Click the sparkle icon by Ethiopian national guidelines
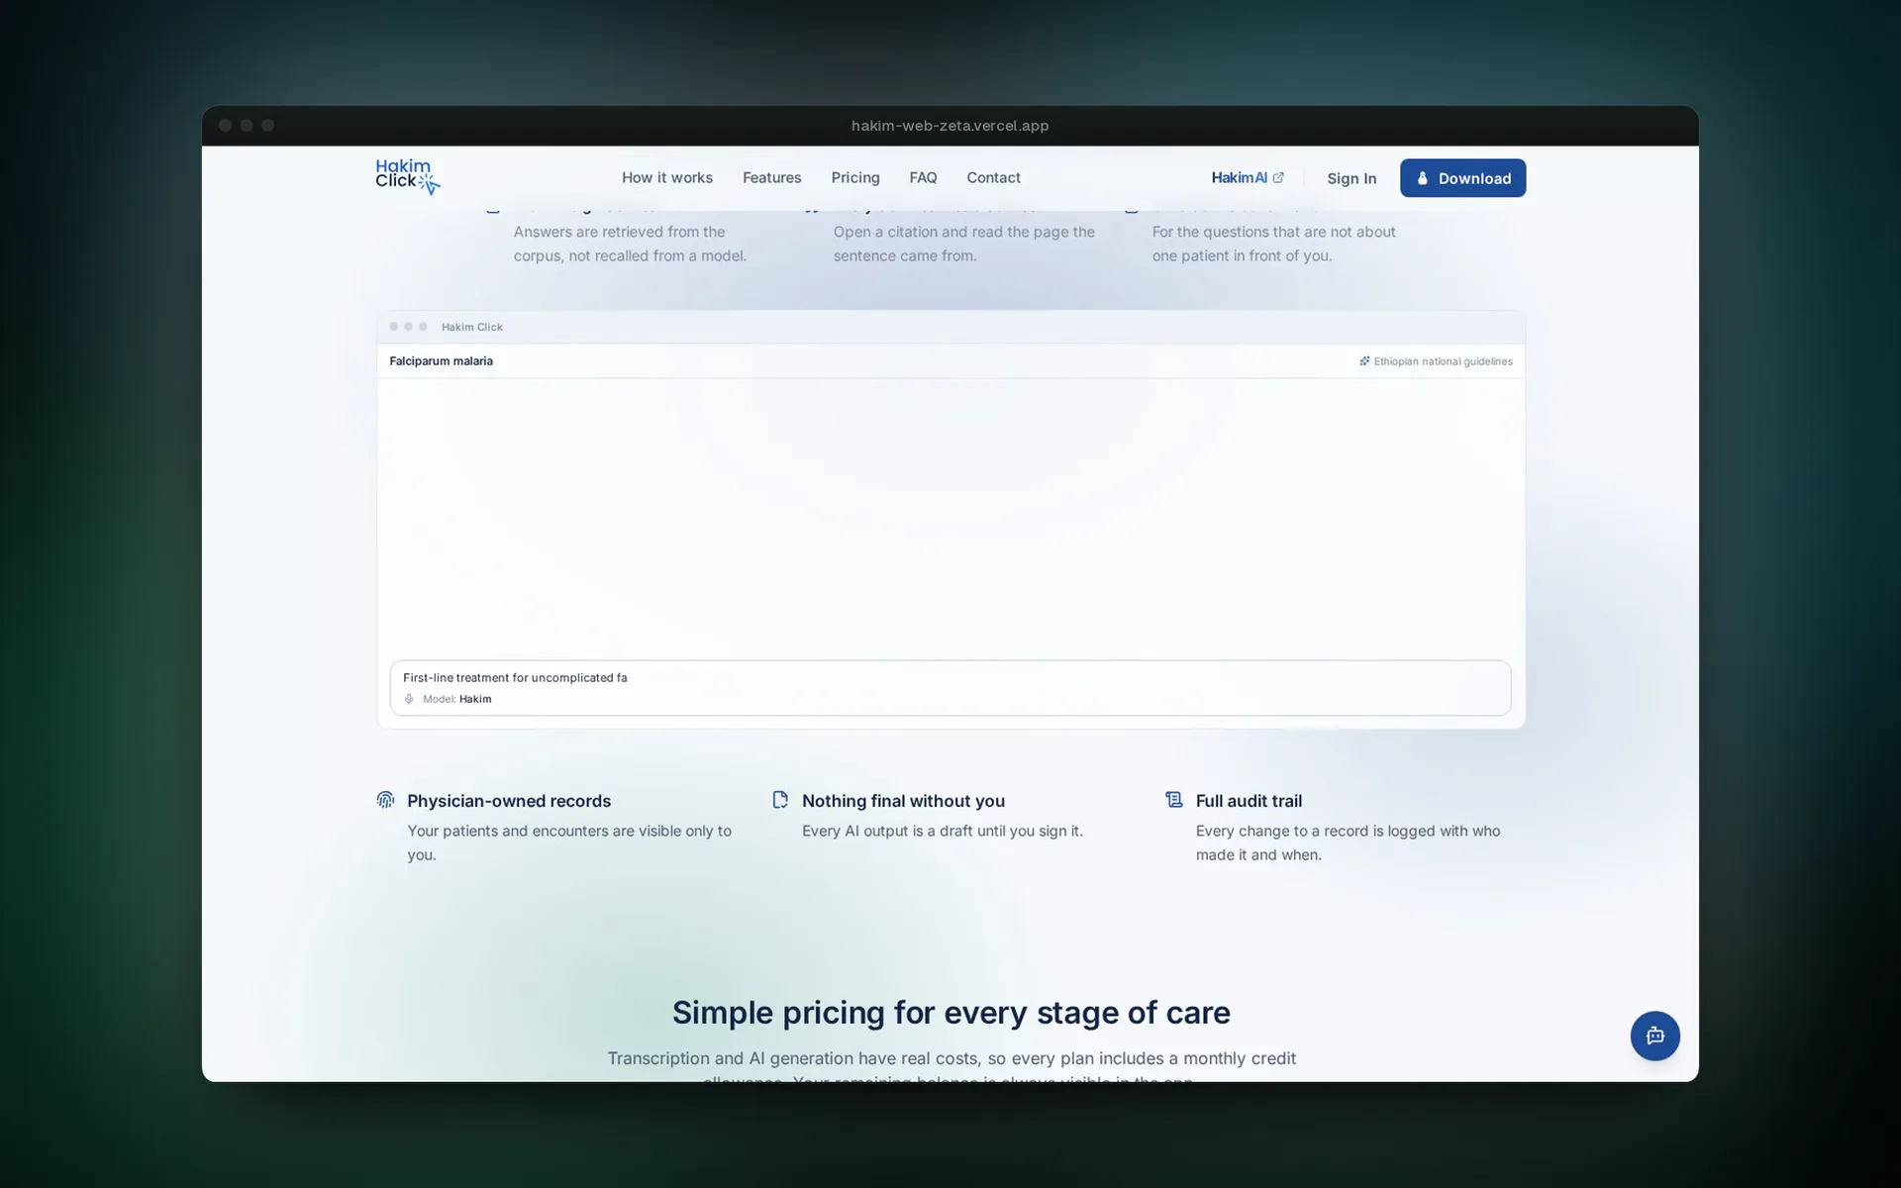This screenshot has height=1188, width=1901. click(1364, 361)
